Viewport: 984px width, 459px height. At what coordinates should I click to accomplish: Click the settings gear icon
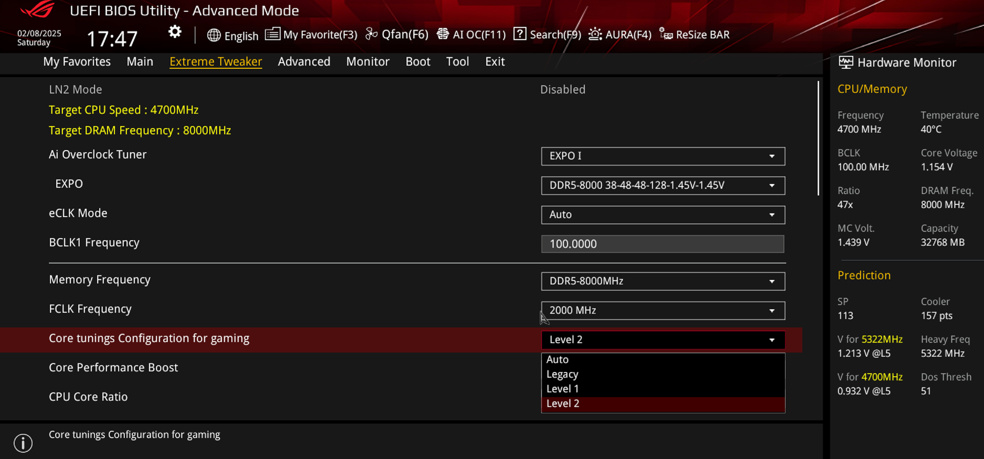point(174,32)
